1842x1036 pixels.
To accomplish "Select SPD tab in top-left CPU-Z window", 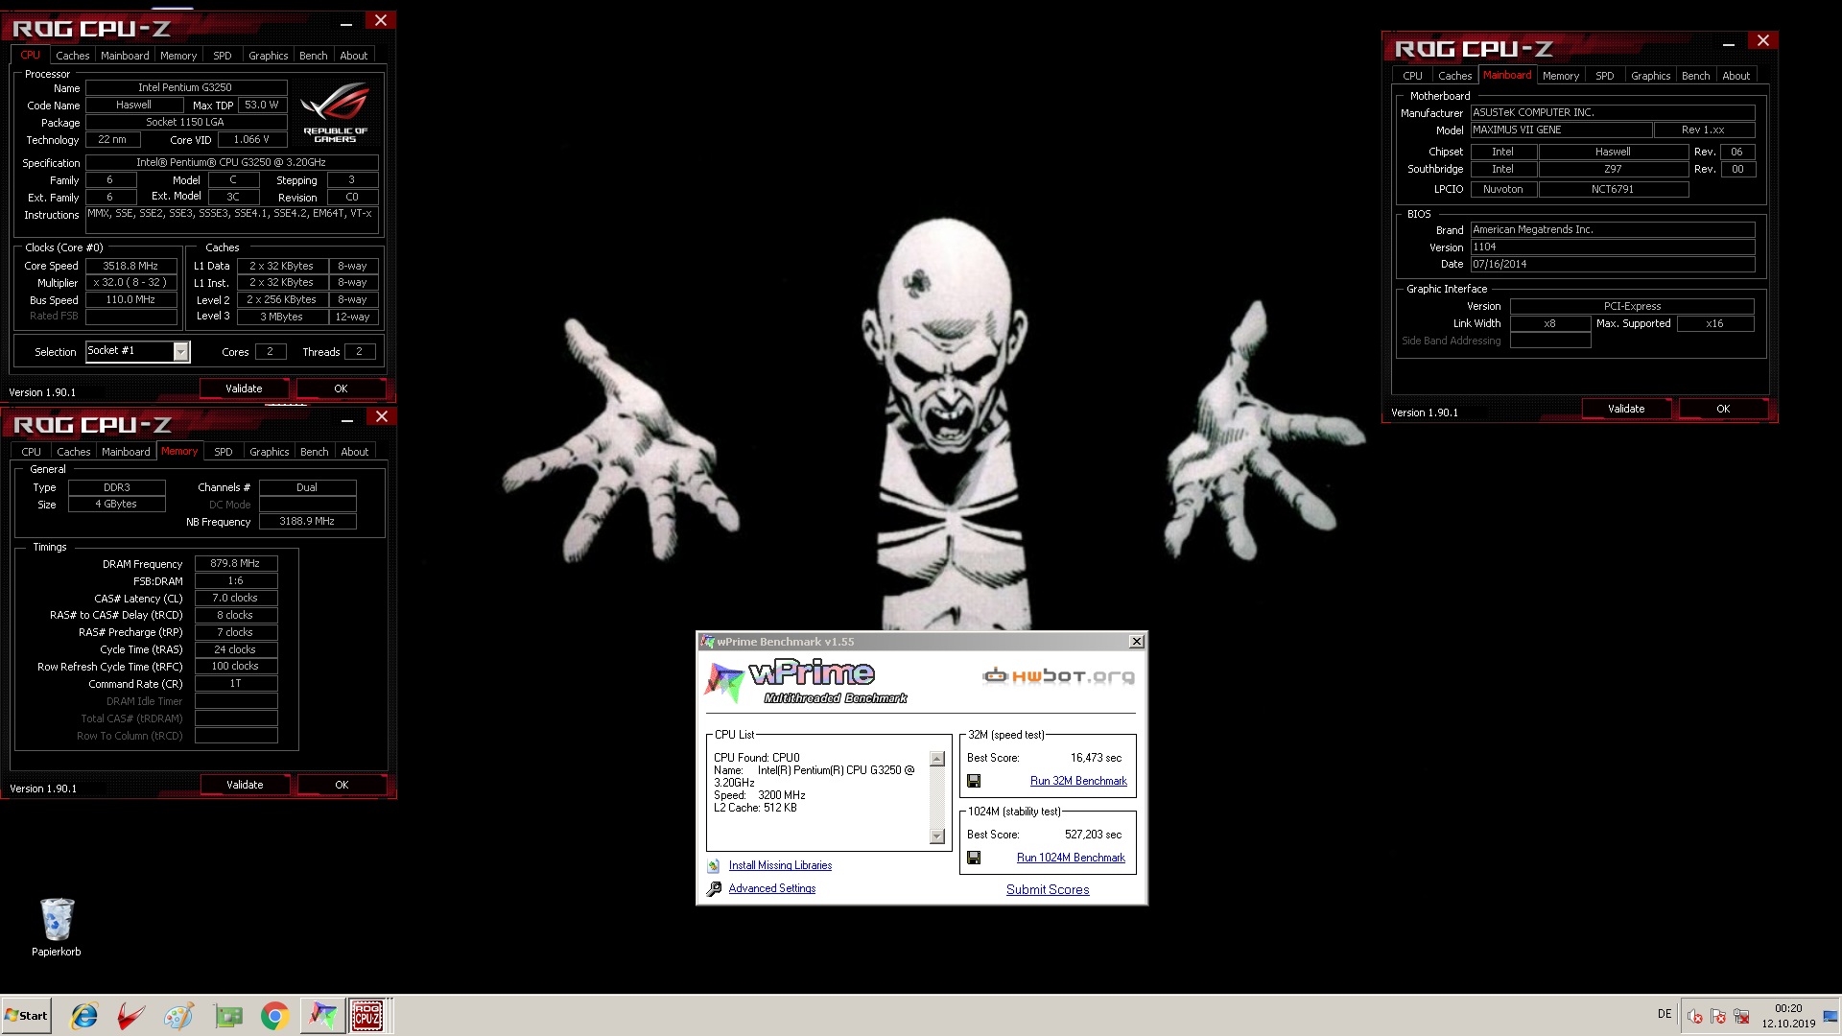I will (222, 56).
